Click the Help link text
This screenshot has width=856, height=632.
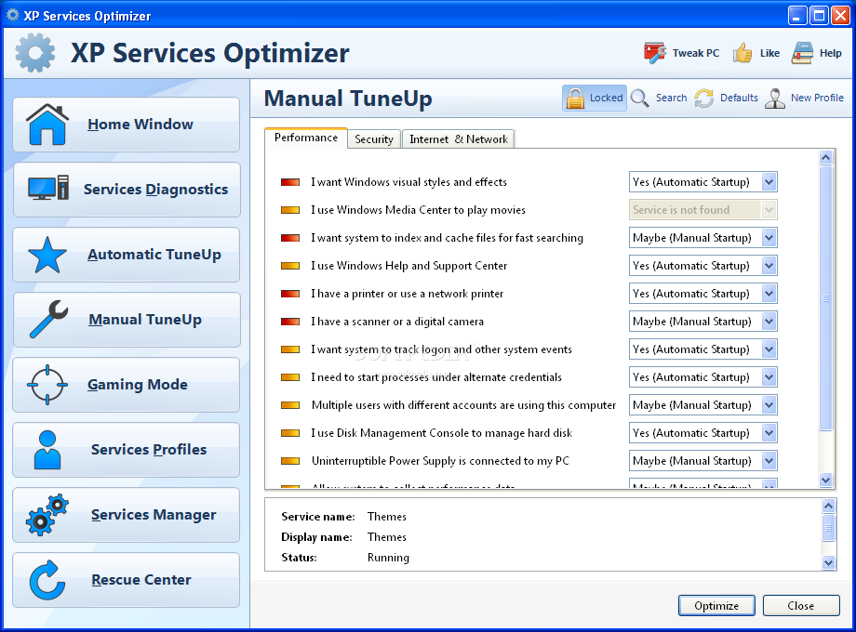[x=830, y=53]
